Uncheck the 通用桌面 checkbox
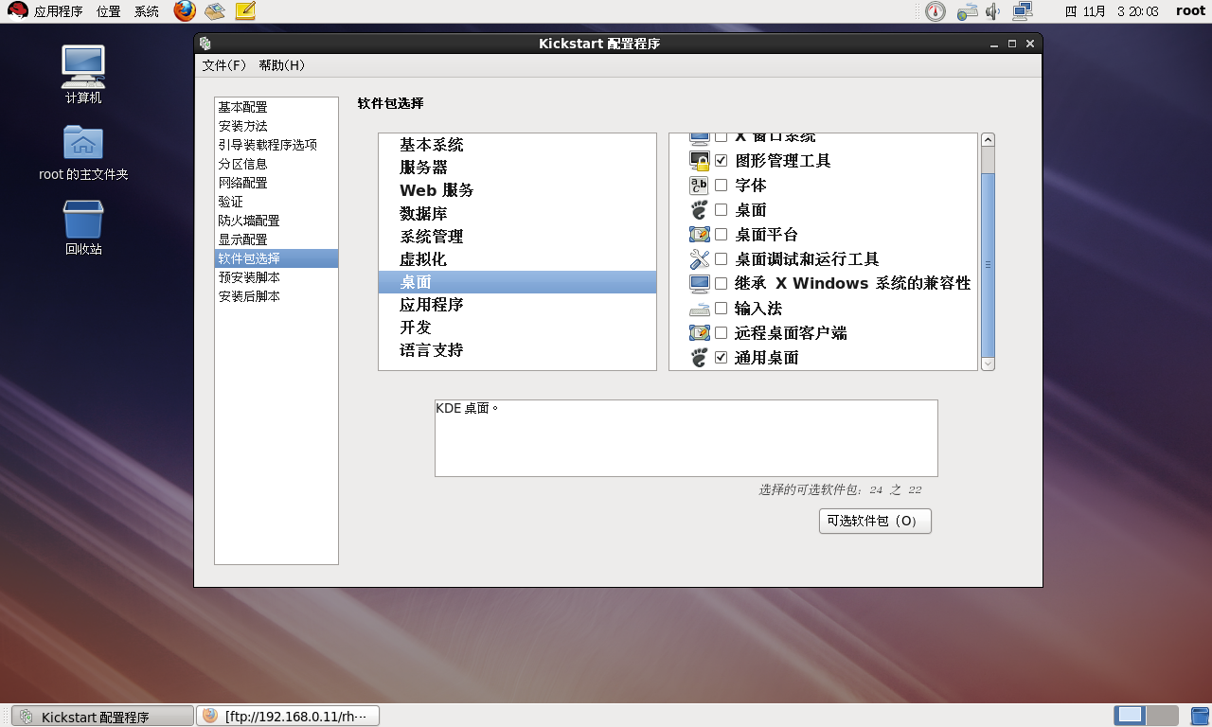Screen dimensions: 1212x727 point(722,358)
